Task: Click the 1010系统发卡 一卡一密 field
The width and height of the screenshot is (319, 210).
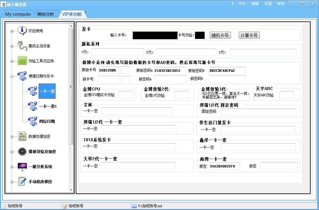Action: [138, 147]
